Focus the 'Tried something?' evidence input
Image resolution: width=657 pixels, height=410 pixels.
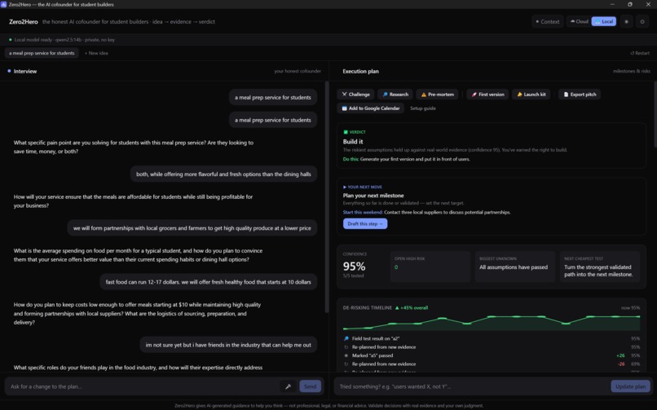click(471, 386)
